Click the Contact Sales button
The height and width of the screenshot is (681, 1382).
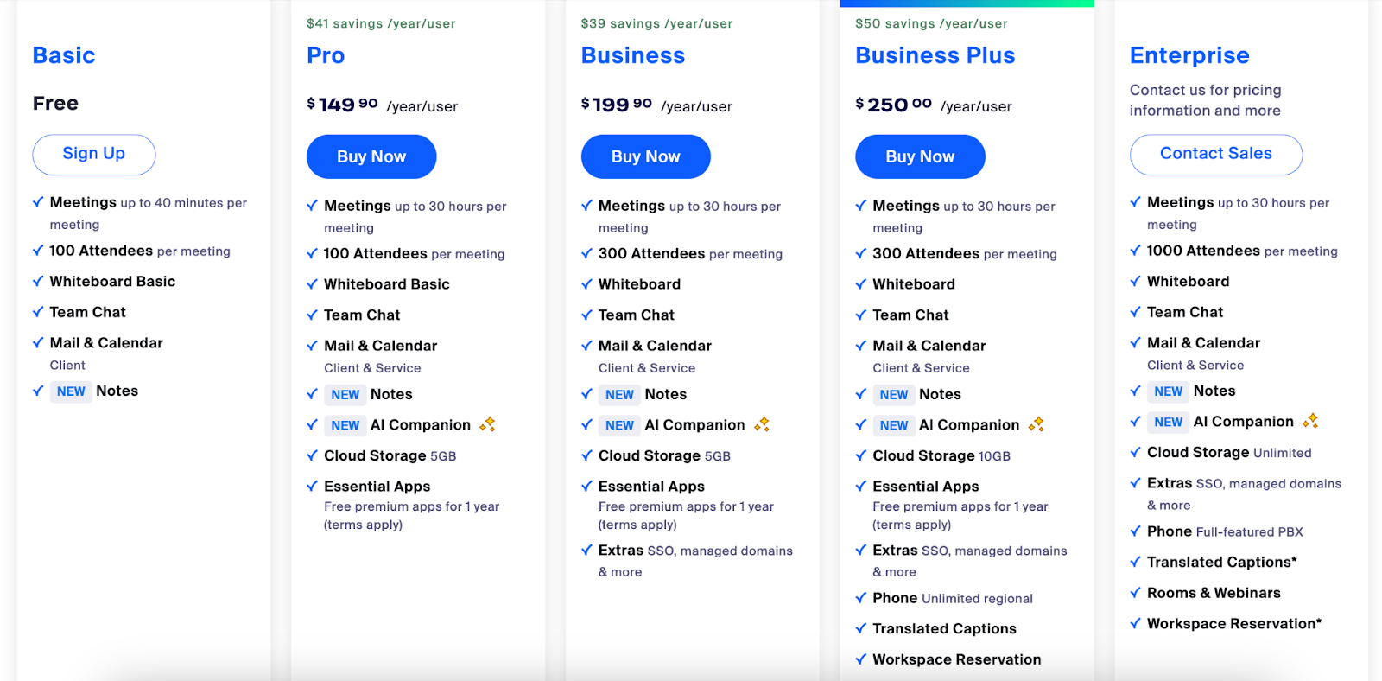point(1216,155)
